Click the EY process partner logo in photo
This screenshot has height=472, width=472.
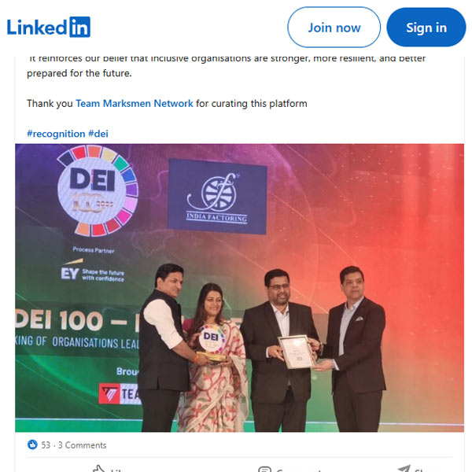(92, 270)
